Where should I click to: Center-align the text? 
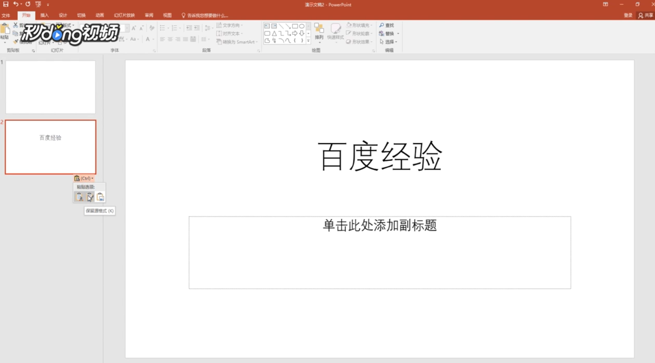170,39
